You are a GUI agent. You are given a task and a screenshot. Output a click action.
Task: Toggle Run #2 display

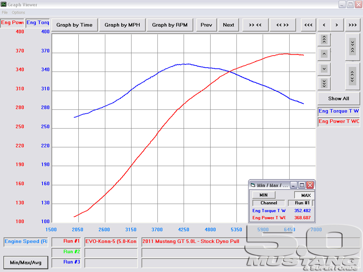pos(66,252)
